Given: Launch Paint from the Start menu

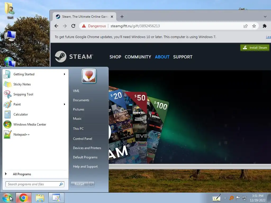Looking at the screenshot, I should [35, 104].
